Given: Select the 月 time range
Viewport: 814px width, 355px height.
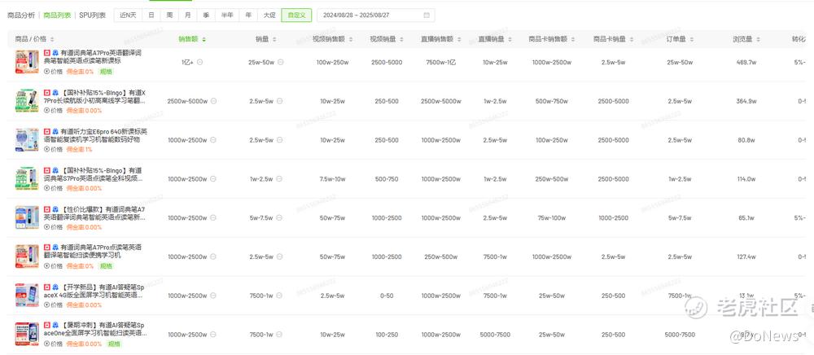Looking at the screenshot, I should point(187,15).
